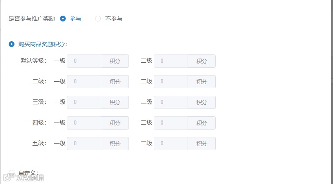Click the 默认等级 二级 points input

[x=171, y=61]
